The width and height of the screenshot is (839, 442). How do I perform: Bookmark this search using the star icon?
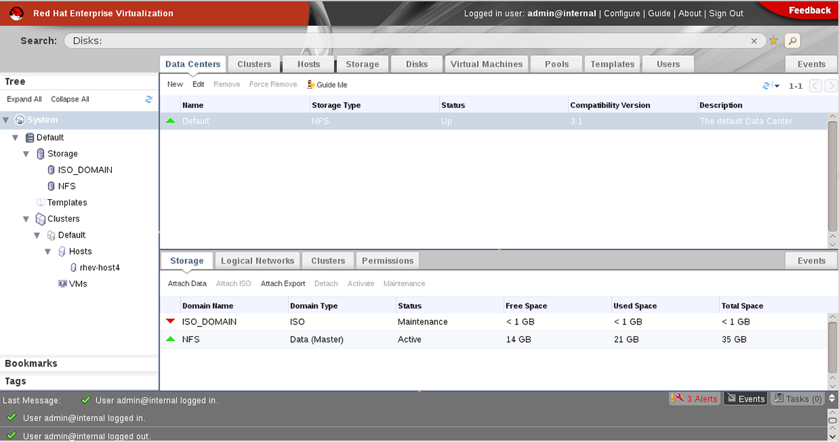point(773,41)
